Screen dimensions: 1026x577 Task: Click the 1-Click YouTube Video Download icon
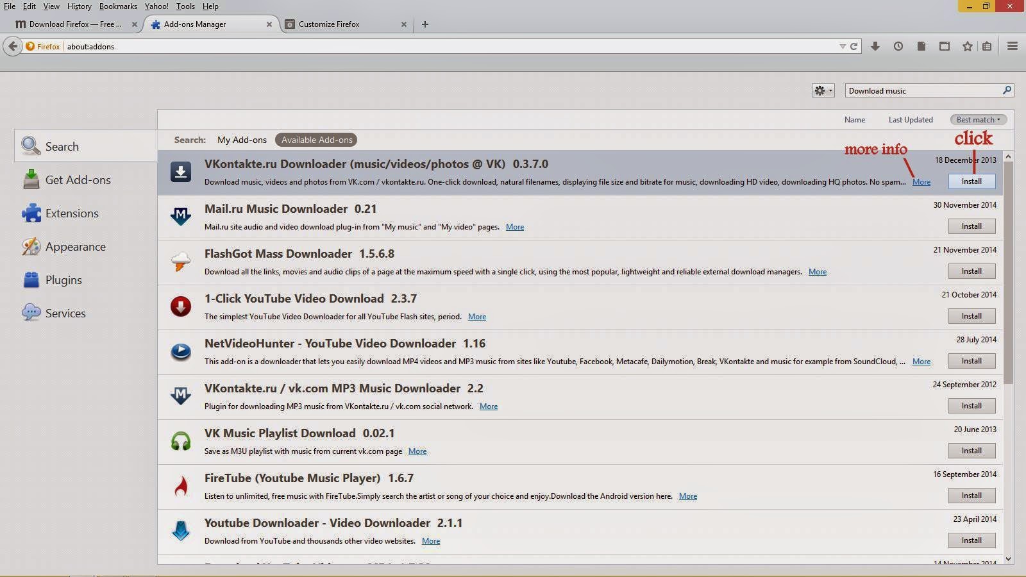click(x=181, y=306)
